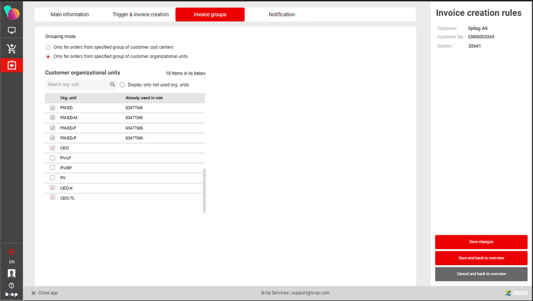Click the Close app link
This screenshot has height=301, width=533.
tap(48, 293)
